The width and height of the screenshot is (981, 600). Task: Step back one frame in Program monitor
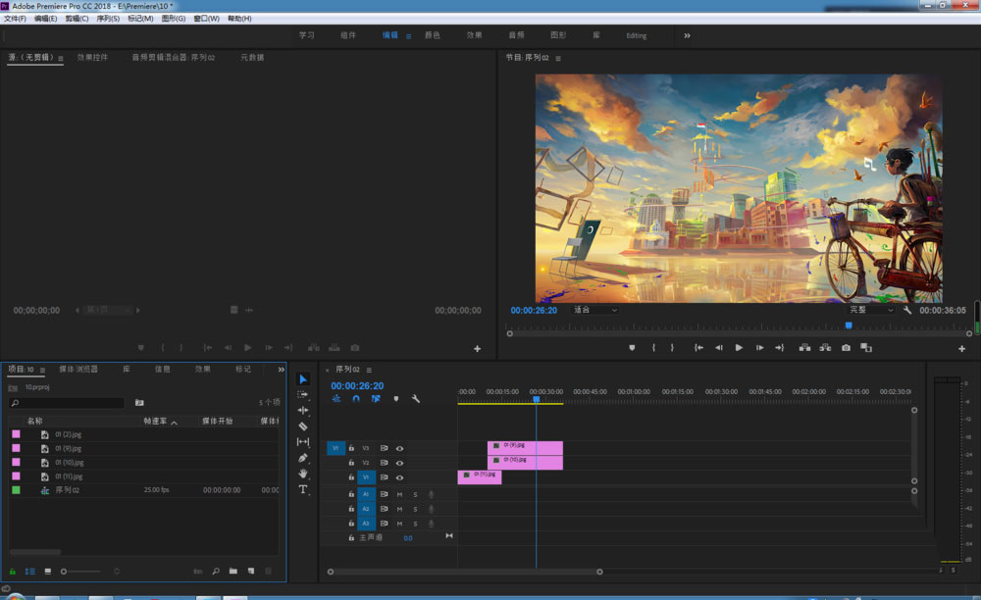coord(719,347)
